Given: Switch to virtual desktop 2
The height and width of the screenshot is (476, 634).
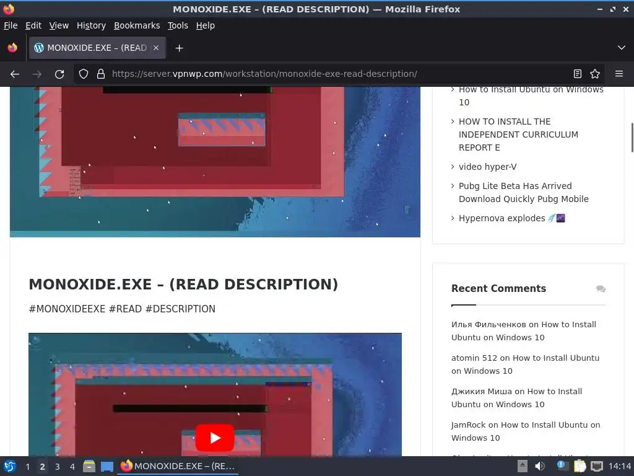Looking at the screenshot, I should click(42, 467).
